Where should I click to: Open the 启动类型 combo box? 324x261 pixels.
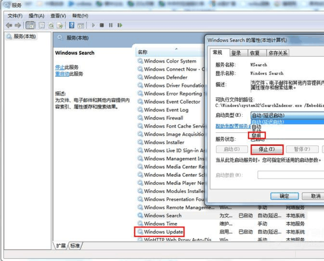287,115
